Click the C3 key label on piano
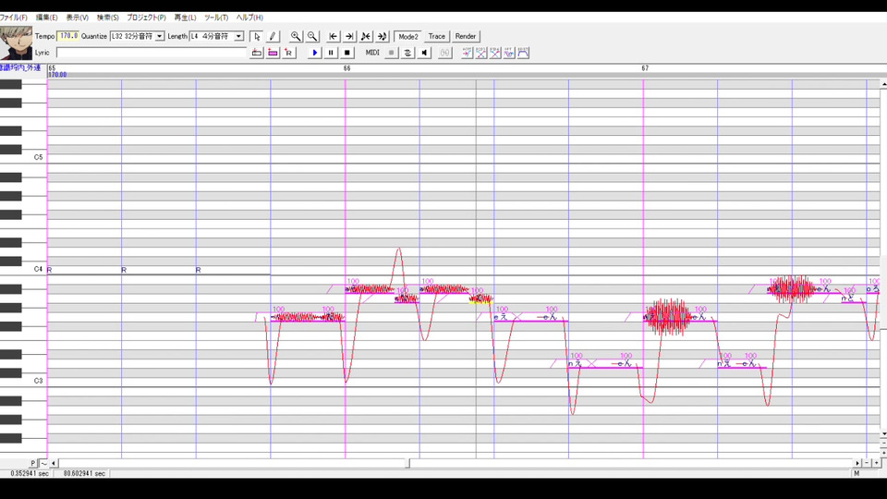 (x=38, y=381)
